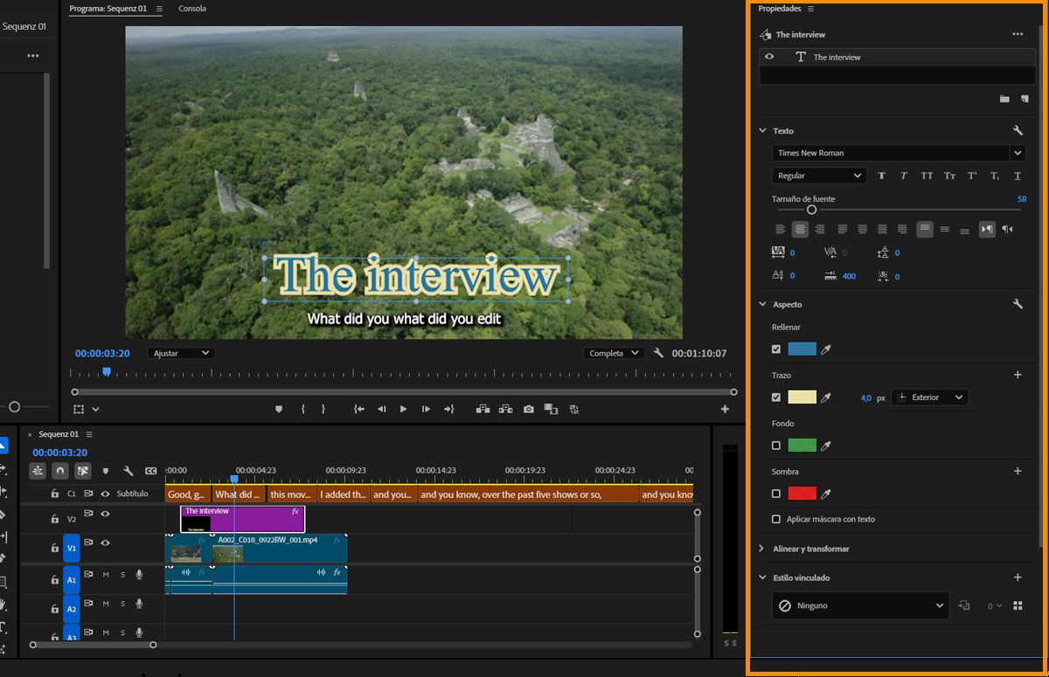Click the add marker icon below monitor
This screenshot has width=1049, height=677.
pyautogui.click(x=279, y=409)
